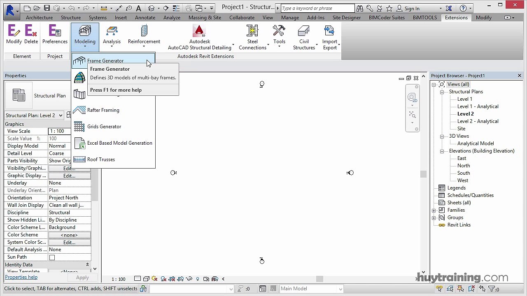Click the Subscription Center star icon
Screen dimensions: 527x296
pos(389,8)
